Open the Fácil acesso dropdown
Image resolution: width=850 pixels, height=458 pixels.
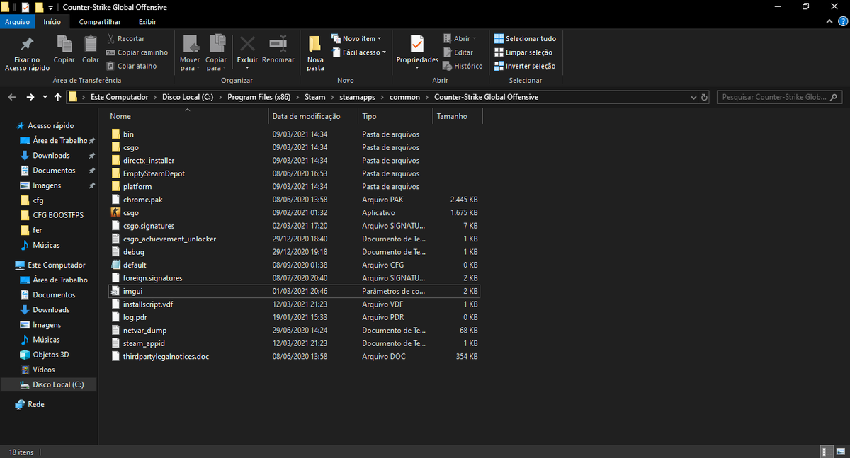click(x=358, y=52)
